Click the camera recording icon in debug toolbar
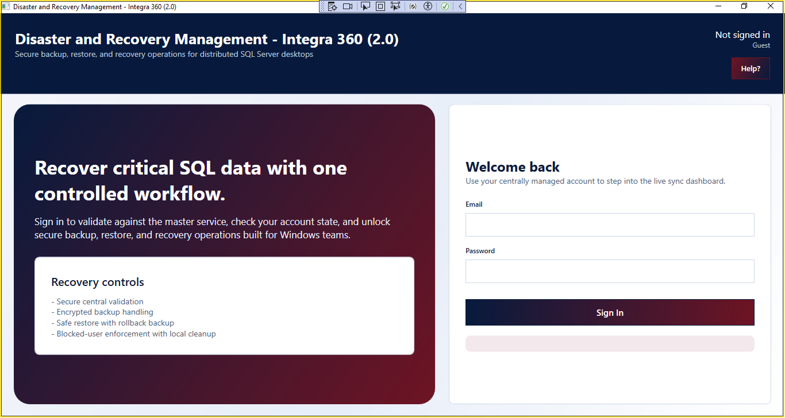Screen dimensions: 785x418 coord(348,6)
